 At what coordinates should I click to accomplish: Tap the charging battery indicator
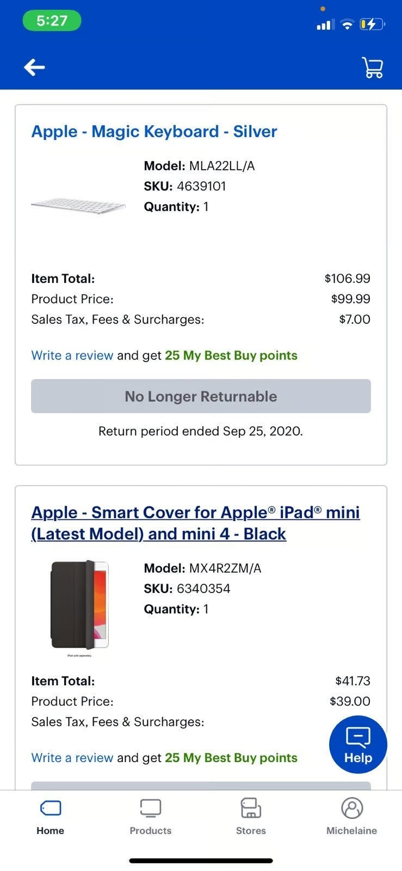371,24
